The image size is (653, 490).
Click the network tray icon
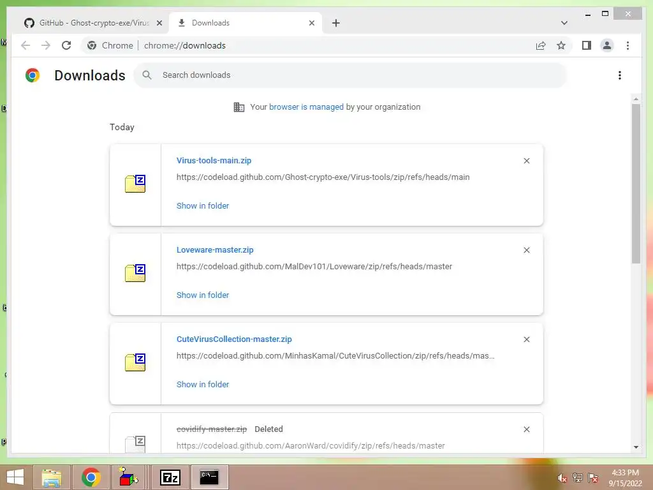coord(577,478)
